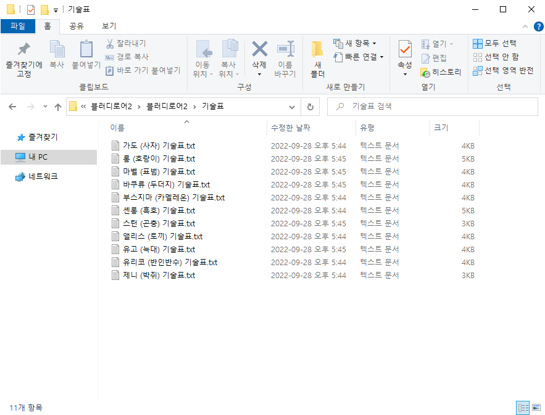Screen dimensions: 545x415
Task: Click 기술표 breadcrumb in address bar
Action: click(213, 106)
